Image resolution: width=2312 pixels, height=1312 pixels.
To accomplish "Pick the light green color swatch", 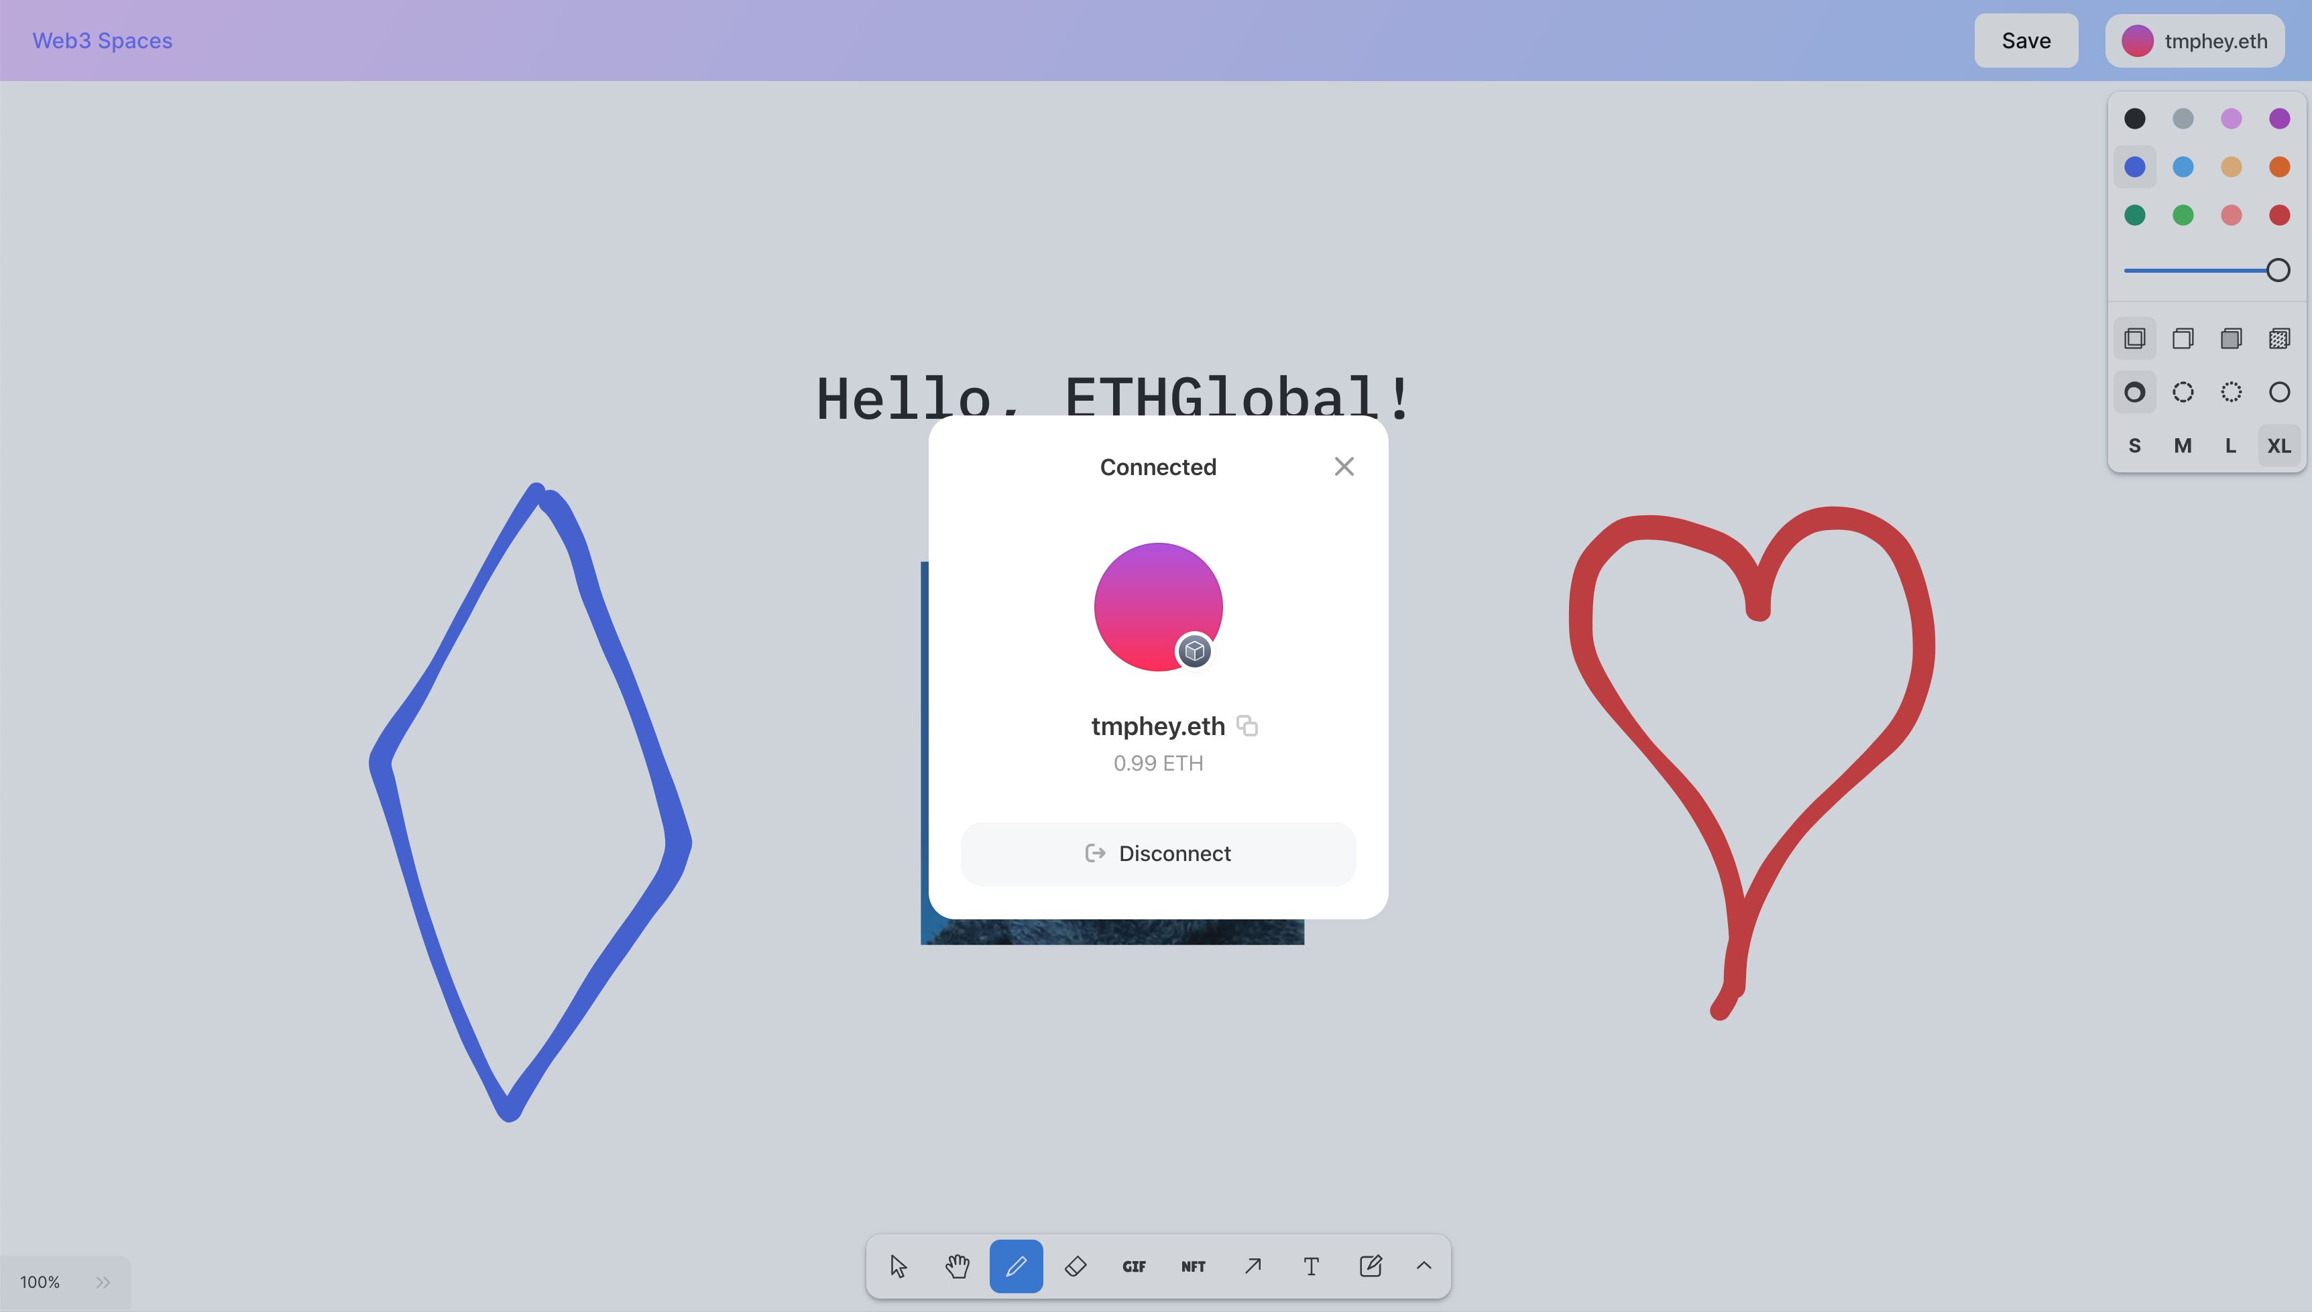I will click(2182, 214).
